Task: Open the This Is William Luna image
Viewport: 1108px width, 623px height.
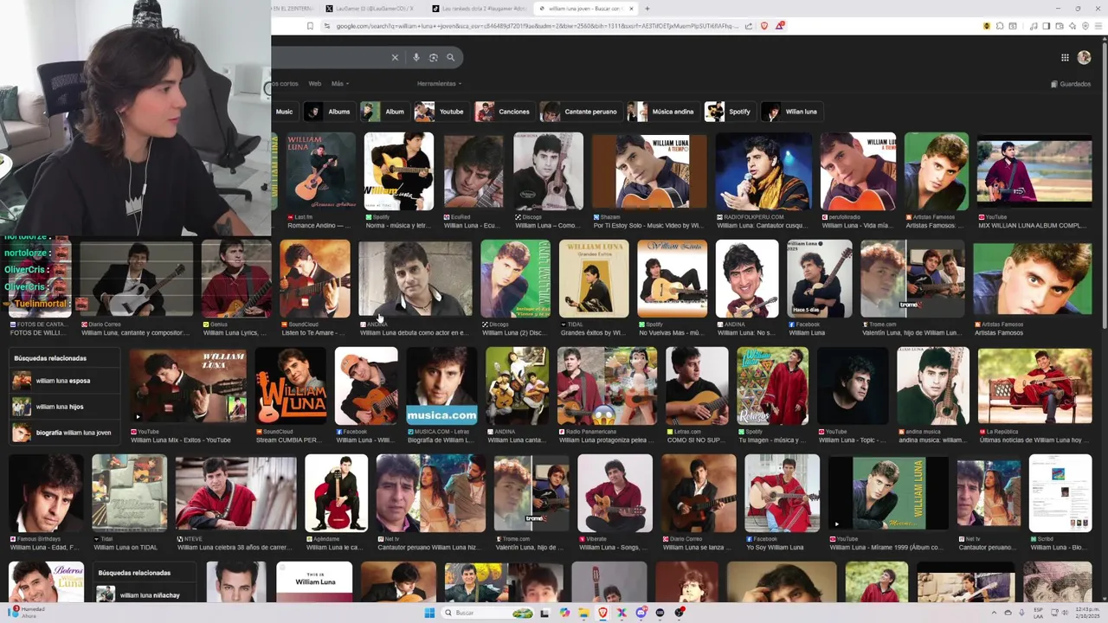Action: pos(314,581)
